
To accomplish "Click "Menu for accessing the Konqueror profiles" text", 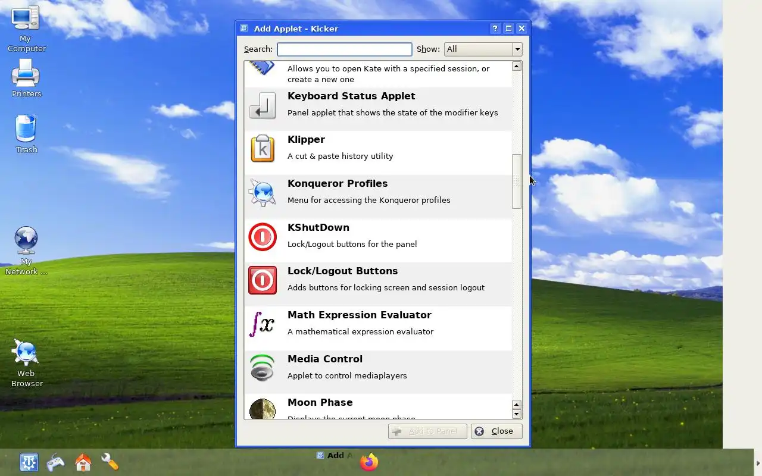I will 369,200.
